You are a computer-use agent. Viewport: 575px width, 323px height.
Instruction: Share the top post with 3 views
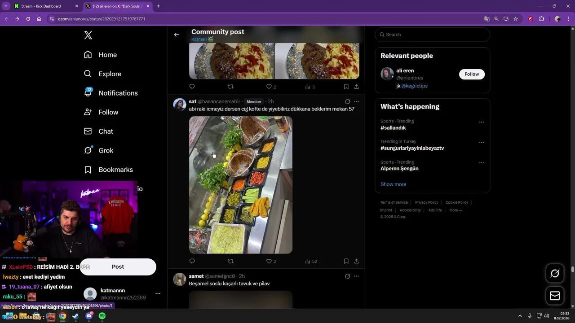tap(356, 87)
